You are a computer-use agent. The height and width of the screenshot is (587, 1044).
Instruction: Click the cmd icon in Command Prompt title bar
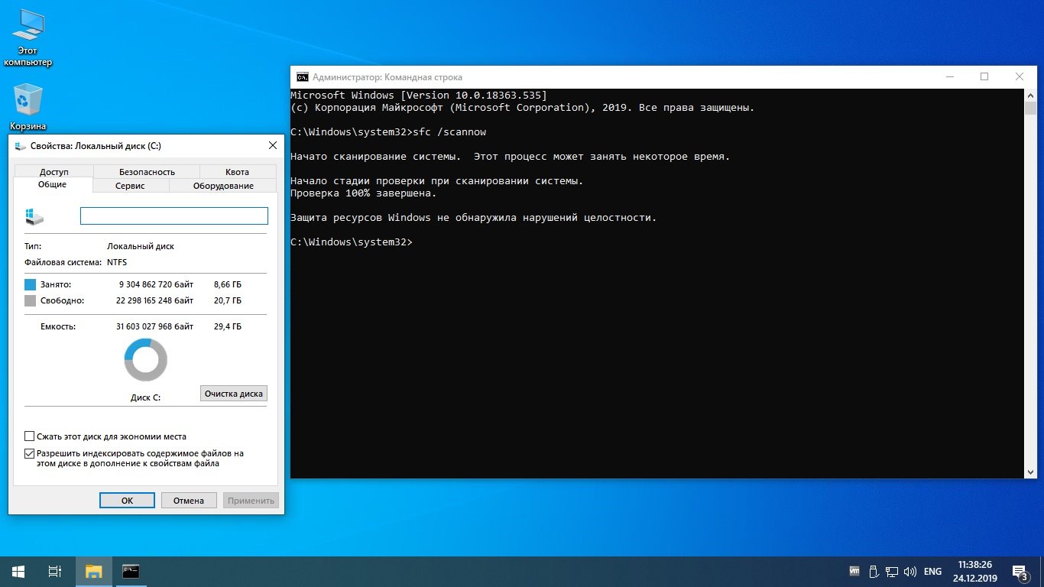tap(303, 76)
